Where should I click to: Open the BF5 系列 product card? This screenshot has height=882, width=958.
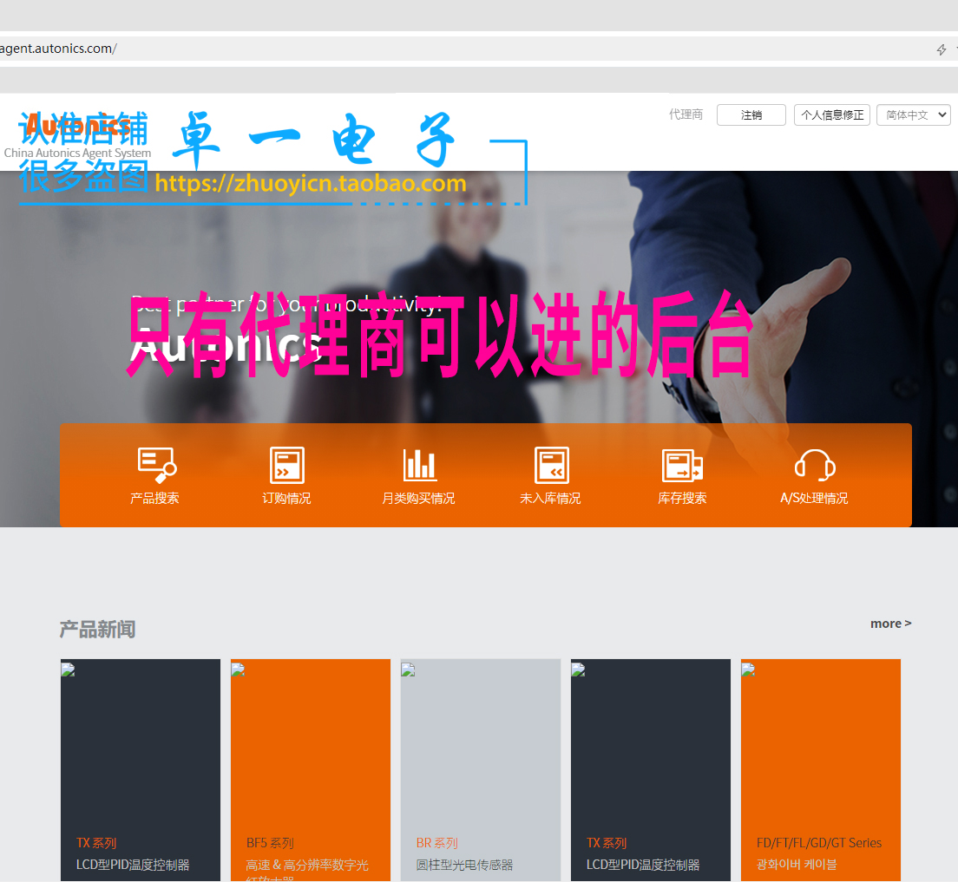[311, 769]
